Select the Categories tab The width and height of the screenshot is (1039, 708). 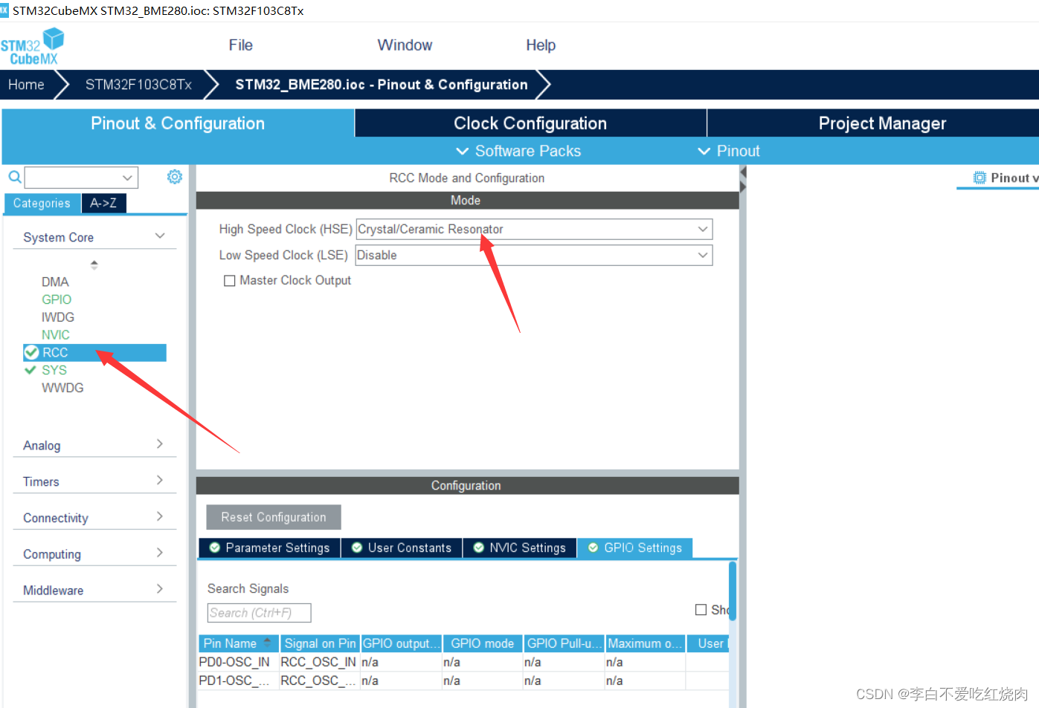click(42, 203)
